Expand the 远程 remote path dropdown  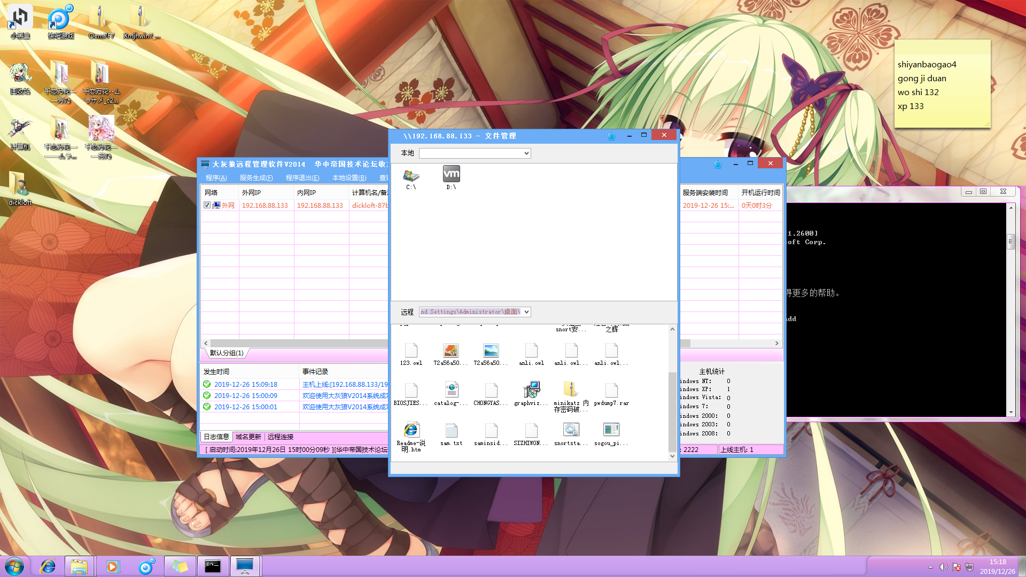[x=526, y=312]
